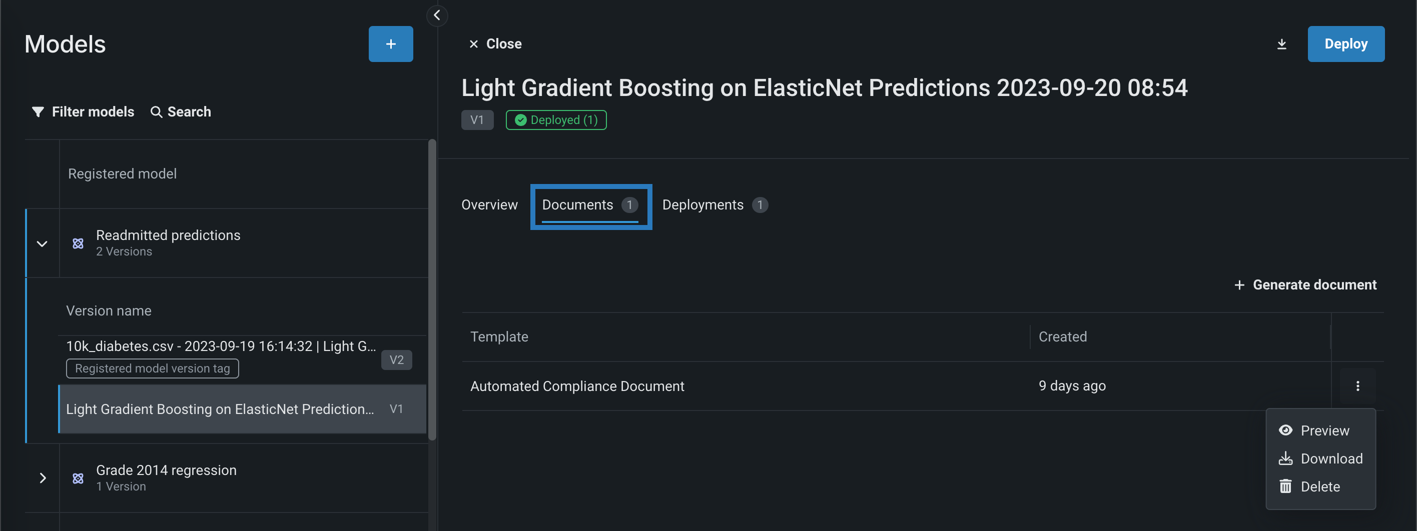Click Generate document
Viewport: 1417px width, 531px height.
coord(1305,284)
